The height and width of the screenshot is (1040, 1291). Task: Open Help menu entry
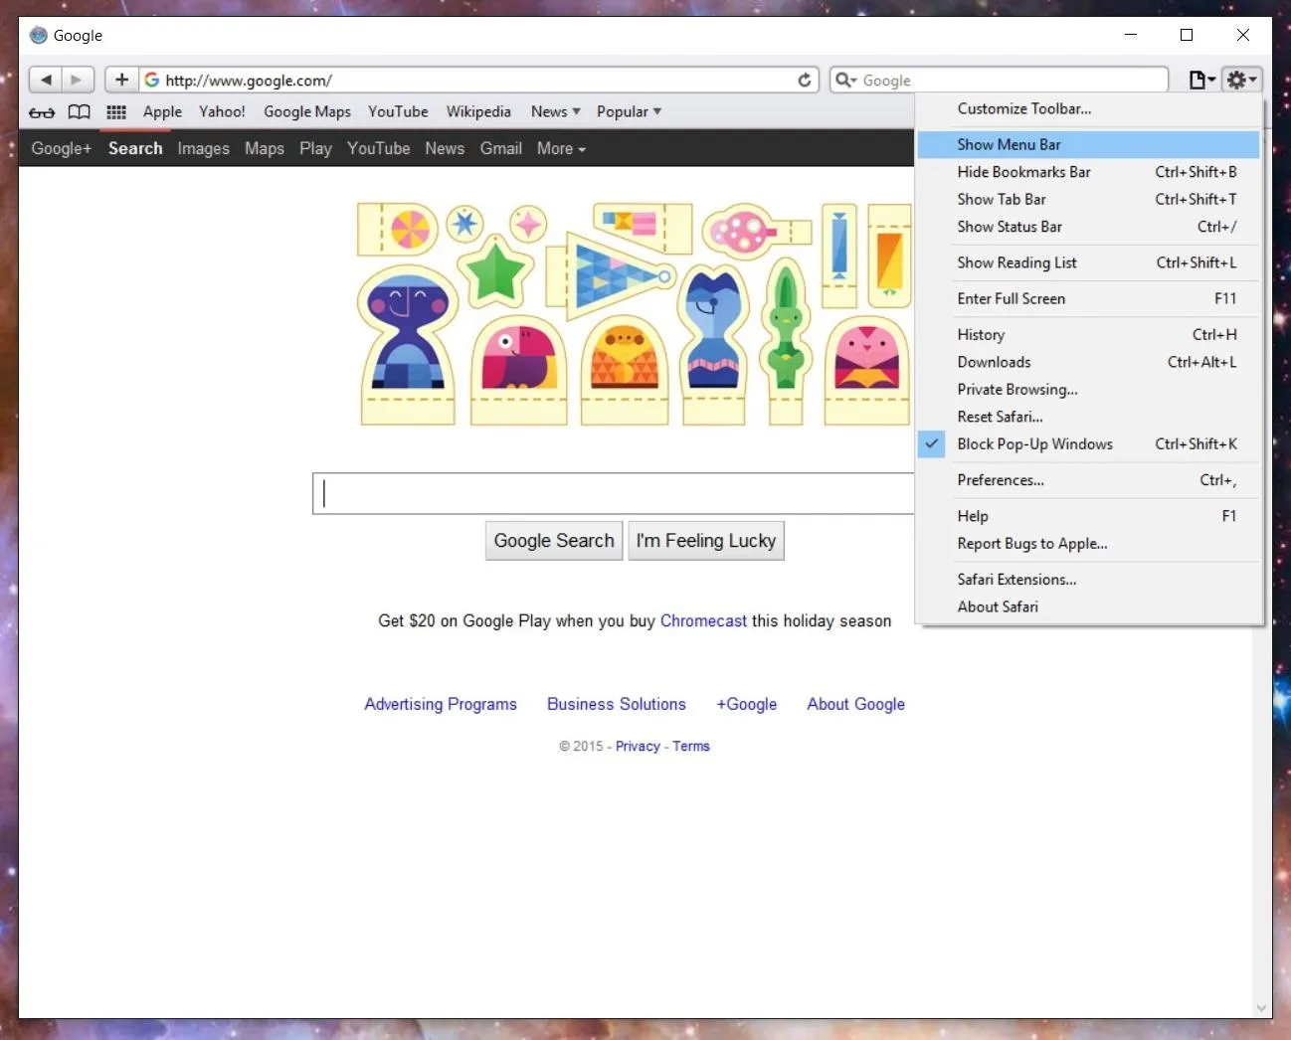(x=1089, y=516)
